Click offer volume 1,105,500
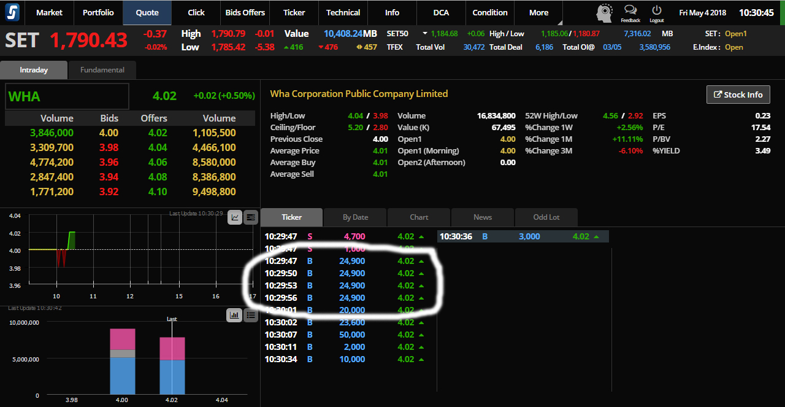Image resolution: width=785 pixels, height=407 pixels. [214, 133]
